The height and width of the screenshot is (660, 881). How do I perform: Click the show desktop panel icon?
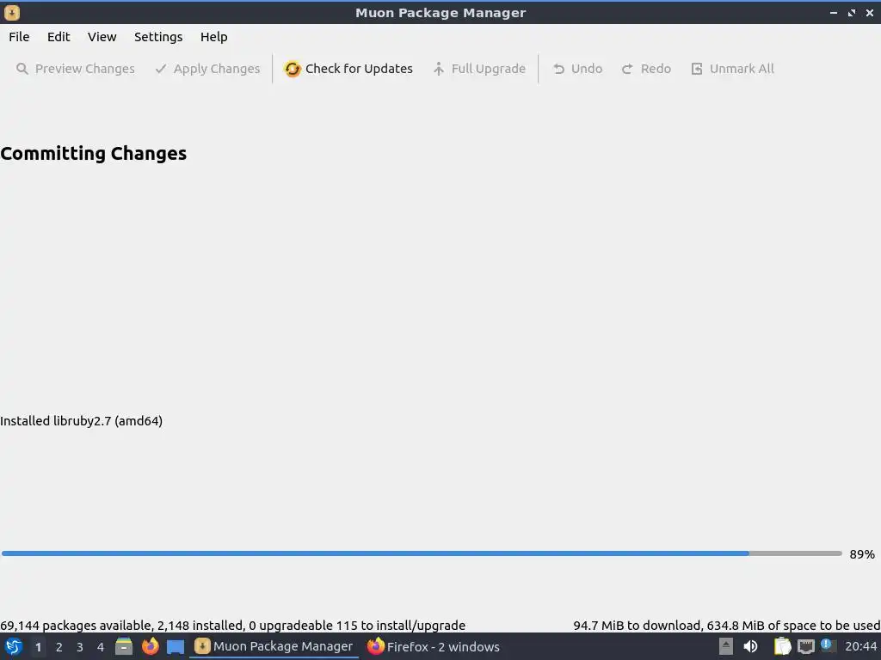click(176, 647)
